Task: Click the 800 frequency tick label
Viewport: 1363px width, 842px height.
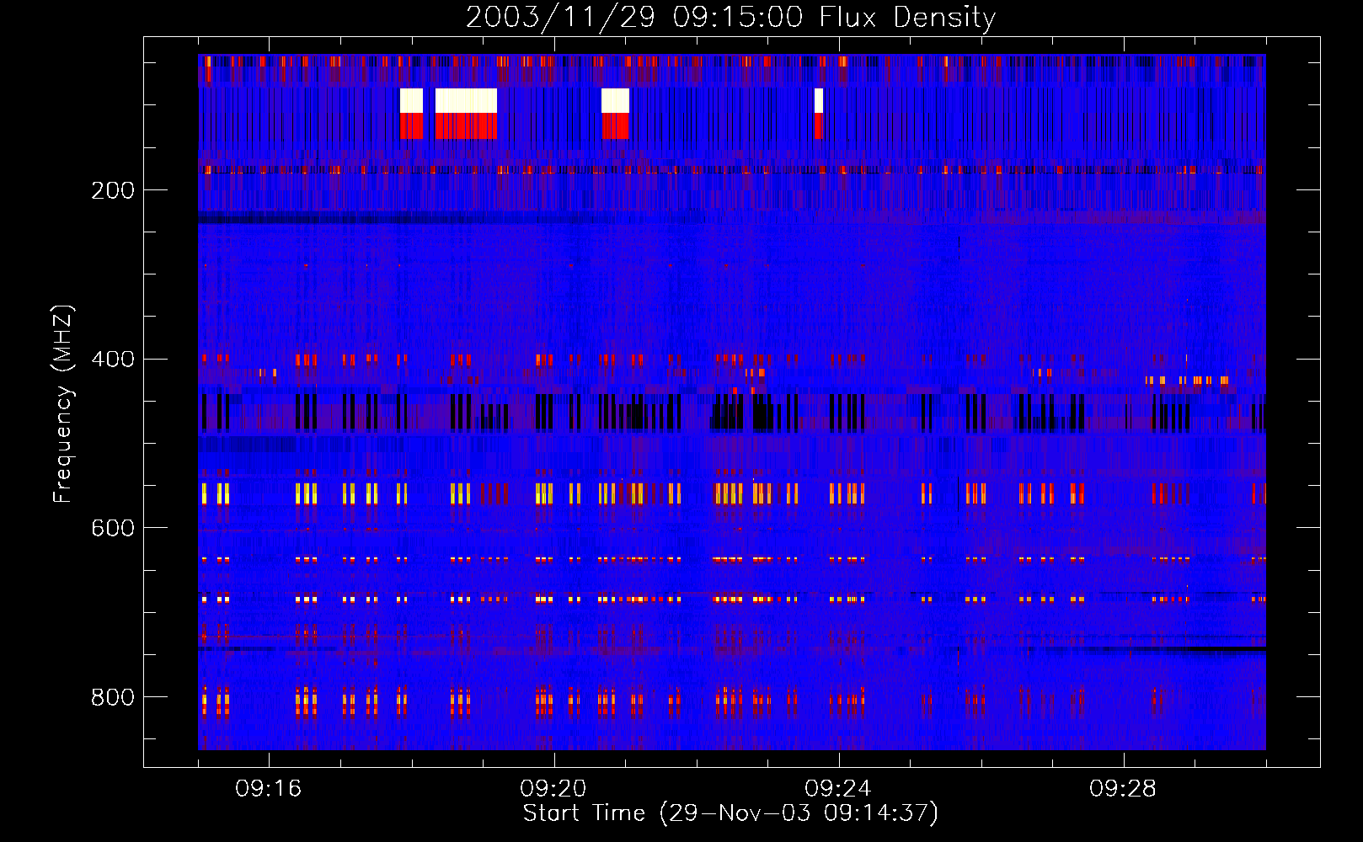Action: click(113, 697)
